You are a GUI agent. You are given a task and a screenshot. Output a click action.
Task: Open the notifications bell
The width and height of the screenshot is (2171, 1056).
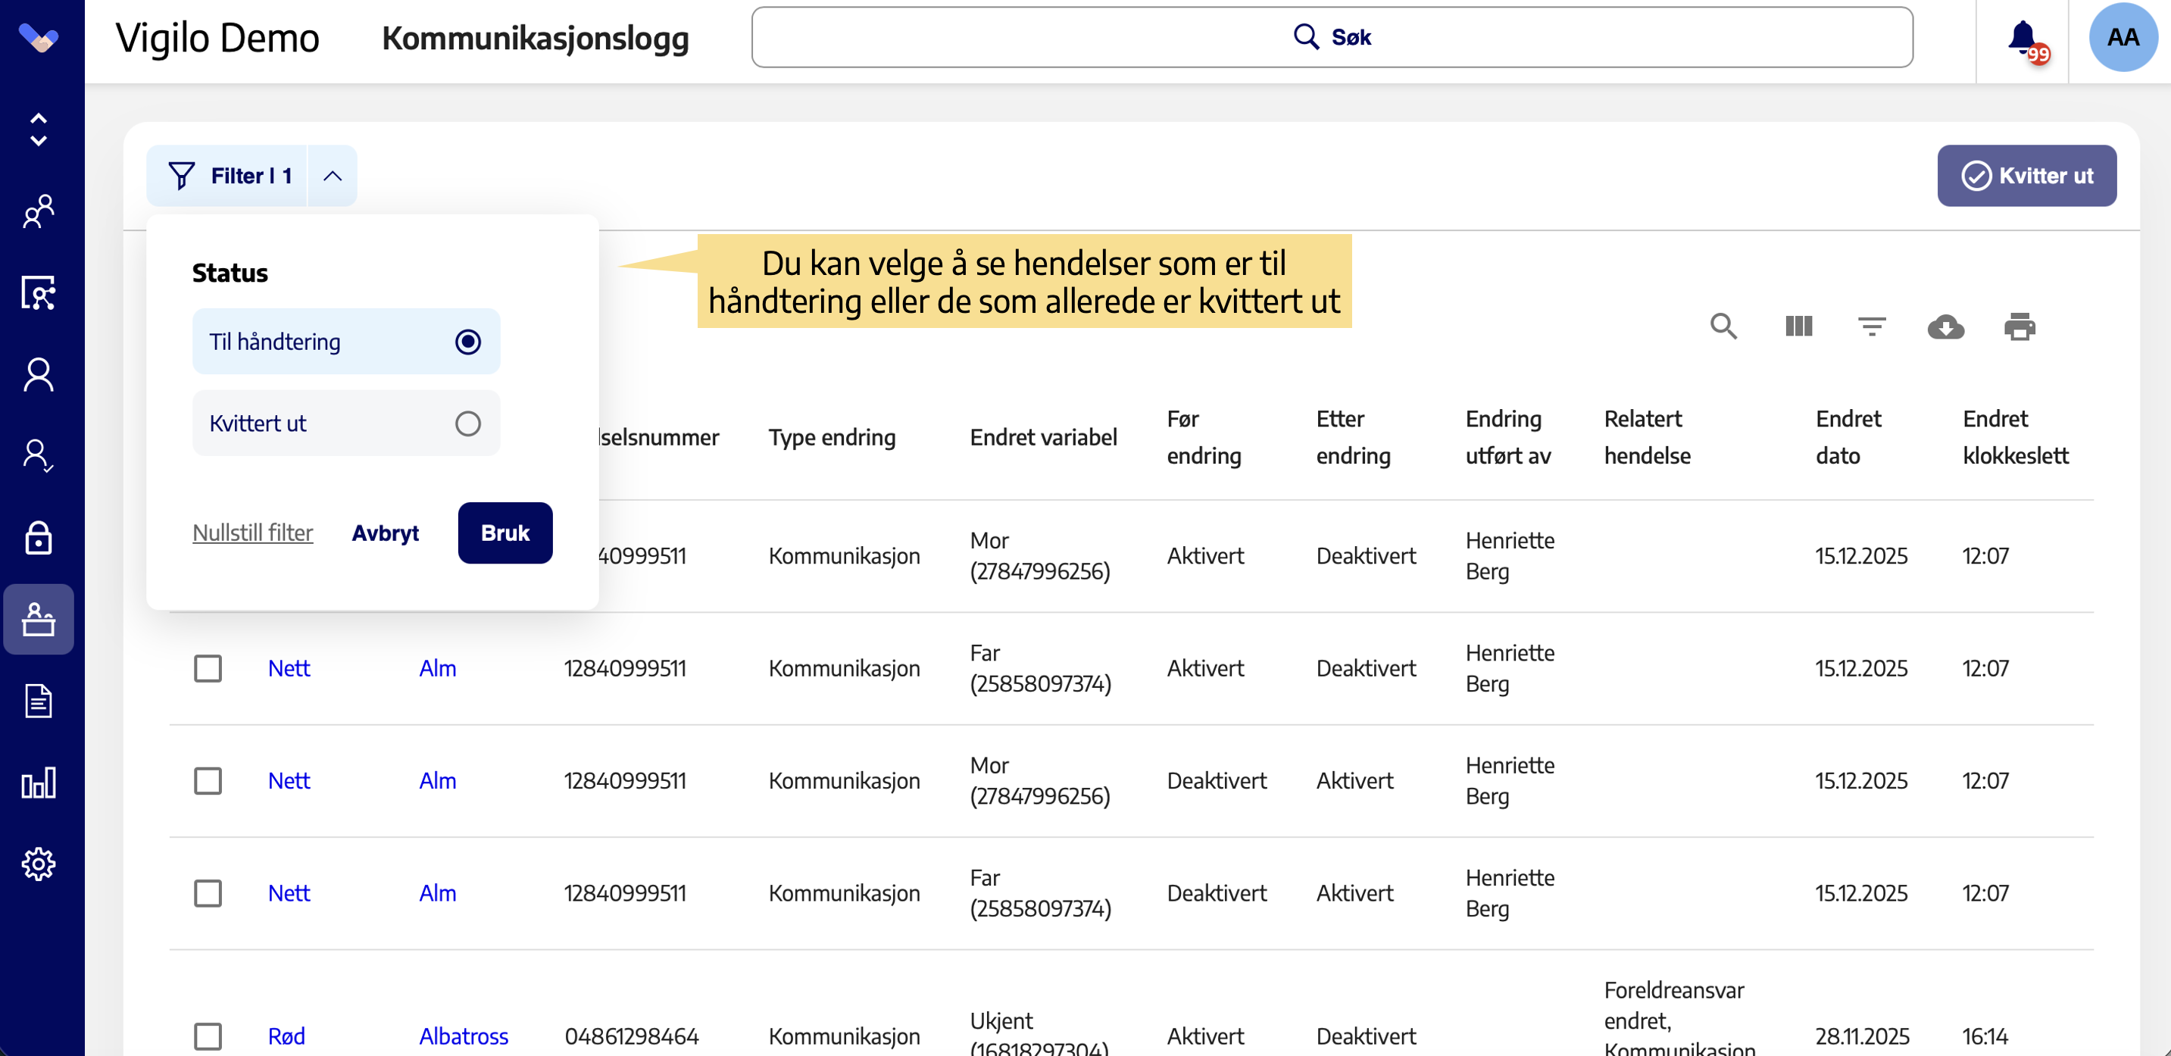click(2024, 39)
